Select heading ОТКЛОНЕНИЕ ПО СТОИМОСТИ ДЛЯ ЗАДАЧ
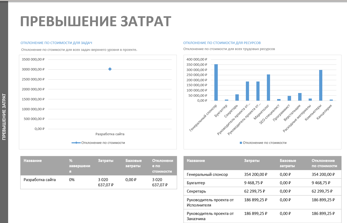Viewport: 347px width, 223px height. (x=56, y=43)
